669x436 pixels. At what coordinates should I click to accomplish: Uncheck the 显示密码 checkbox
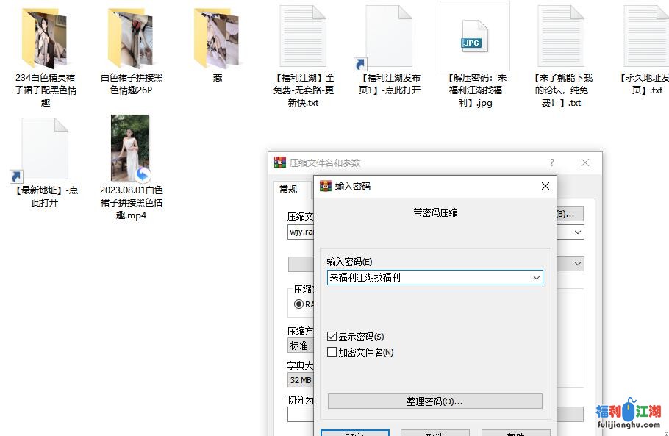(332, 337)
